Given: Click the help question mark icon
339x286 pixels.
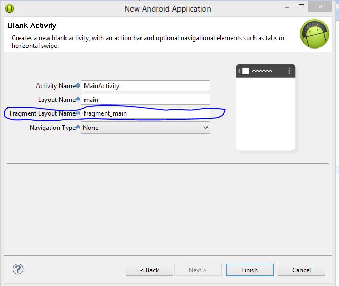Looking at the screenshot, I should coord(18,269).
